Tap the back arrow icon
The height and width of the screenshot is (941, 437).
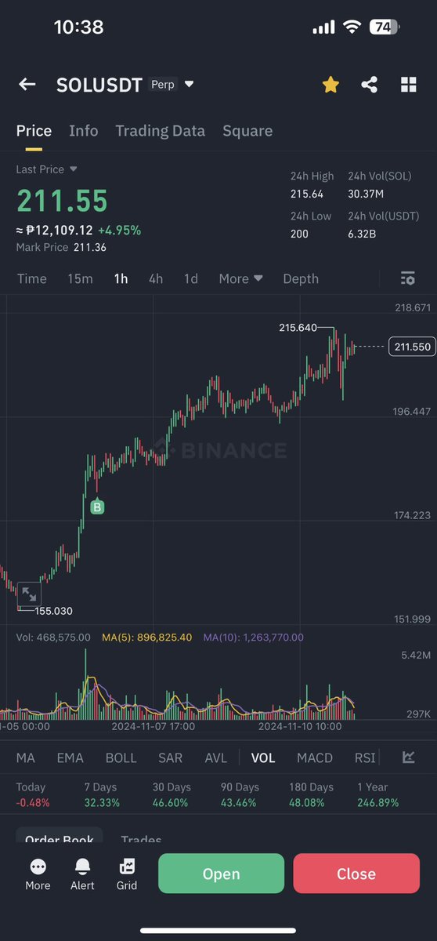27,85
